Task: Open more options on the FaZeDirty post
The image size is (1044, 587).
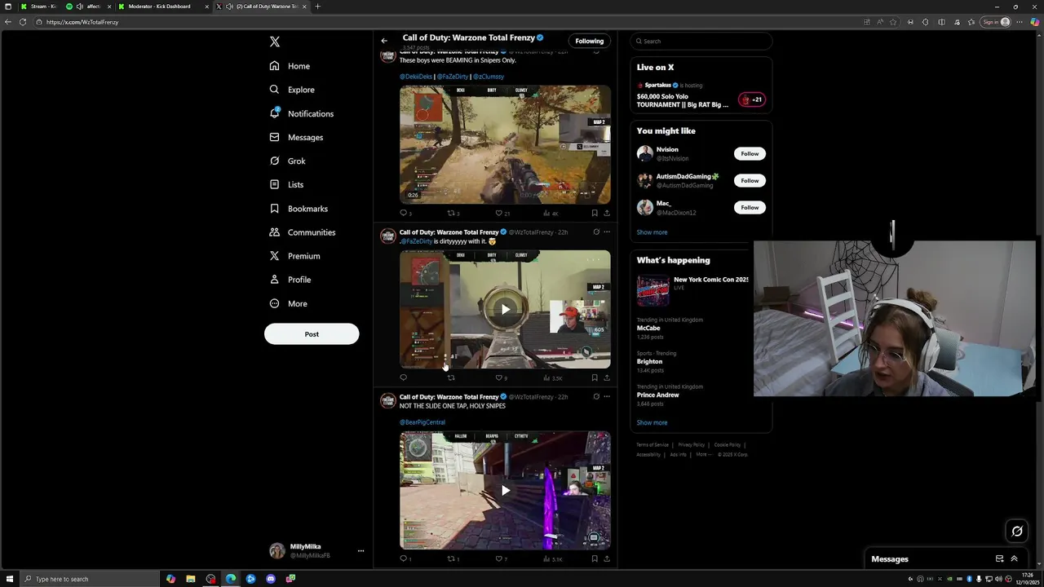Action: (607, 232)
